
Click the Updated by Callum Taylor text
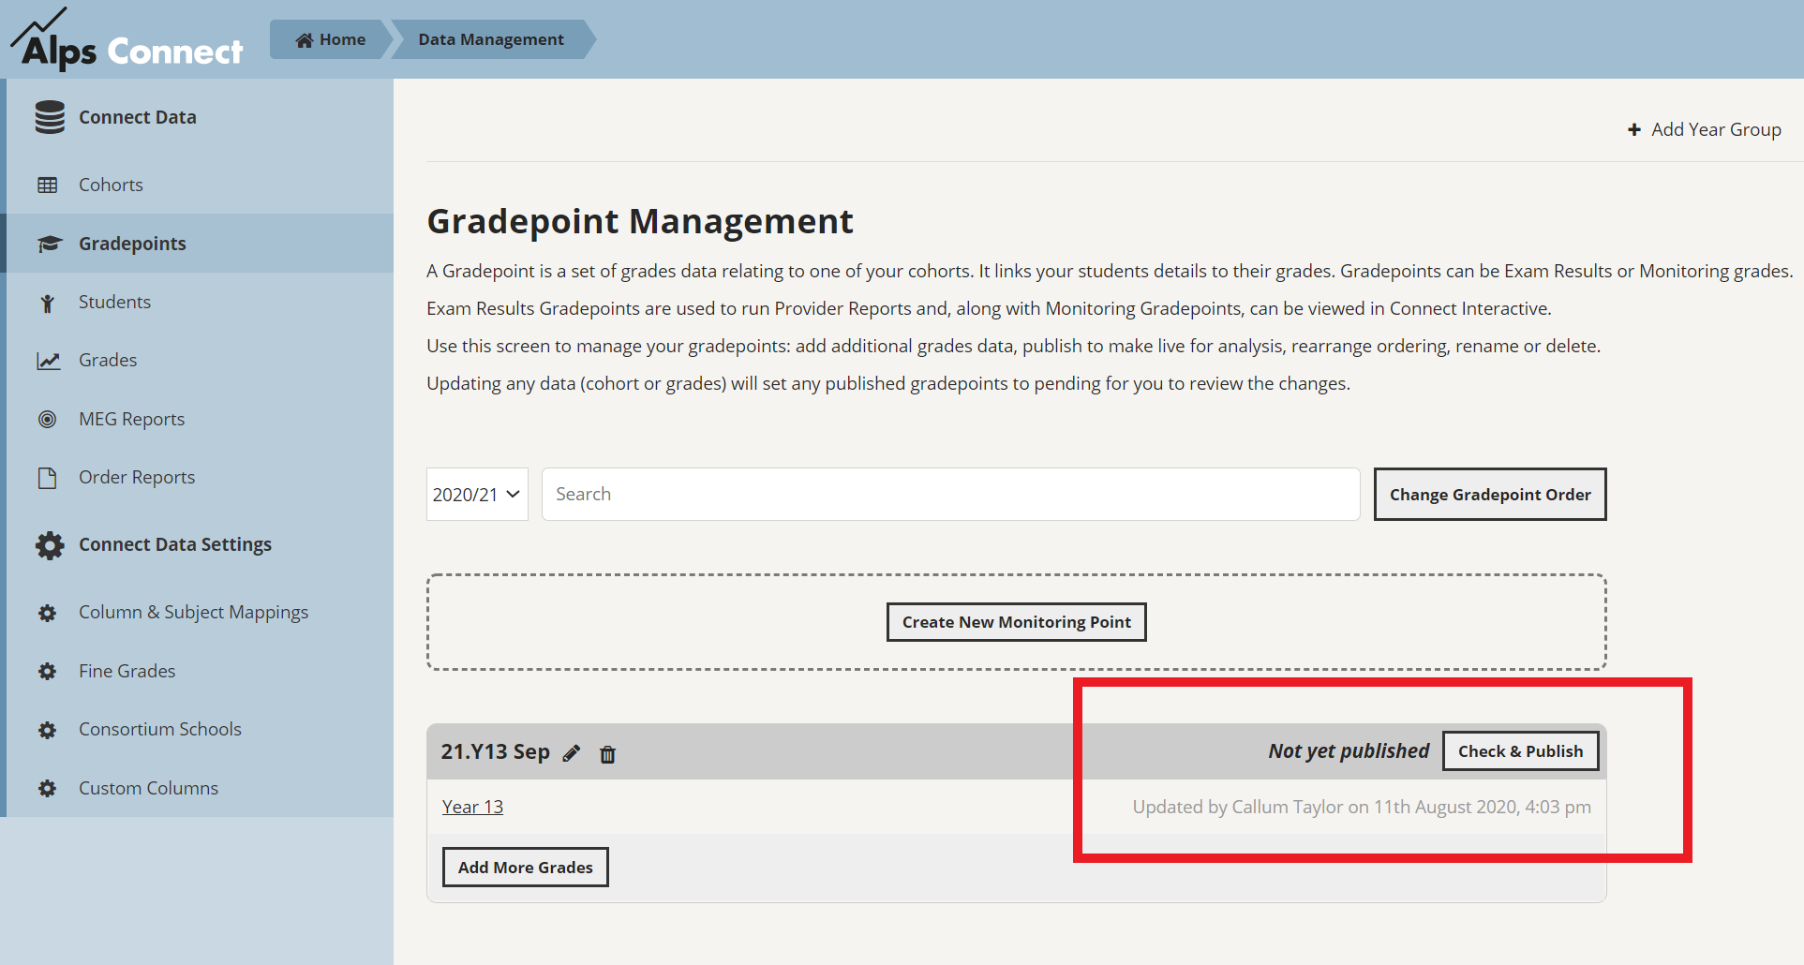coord(1362,807)
